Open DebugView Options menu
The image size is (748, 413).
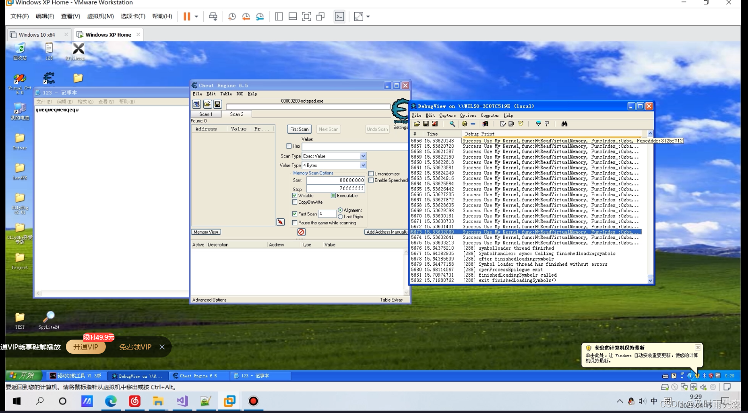tap(468, 115)
